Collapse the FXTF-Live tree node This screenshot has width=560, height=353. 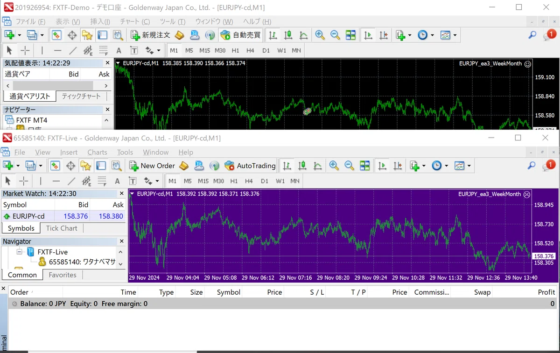(20, 252)
